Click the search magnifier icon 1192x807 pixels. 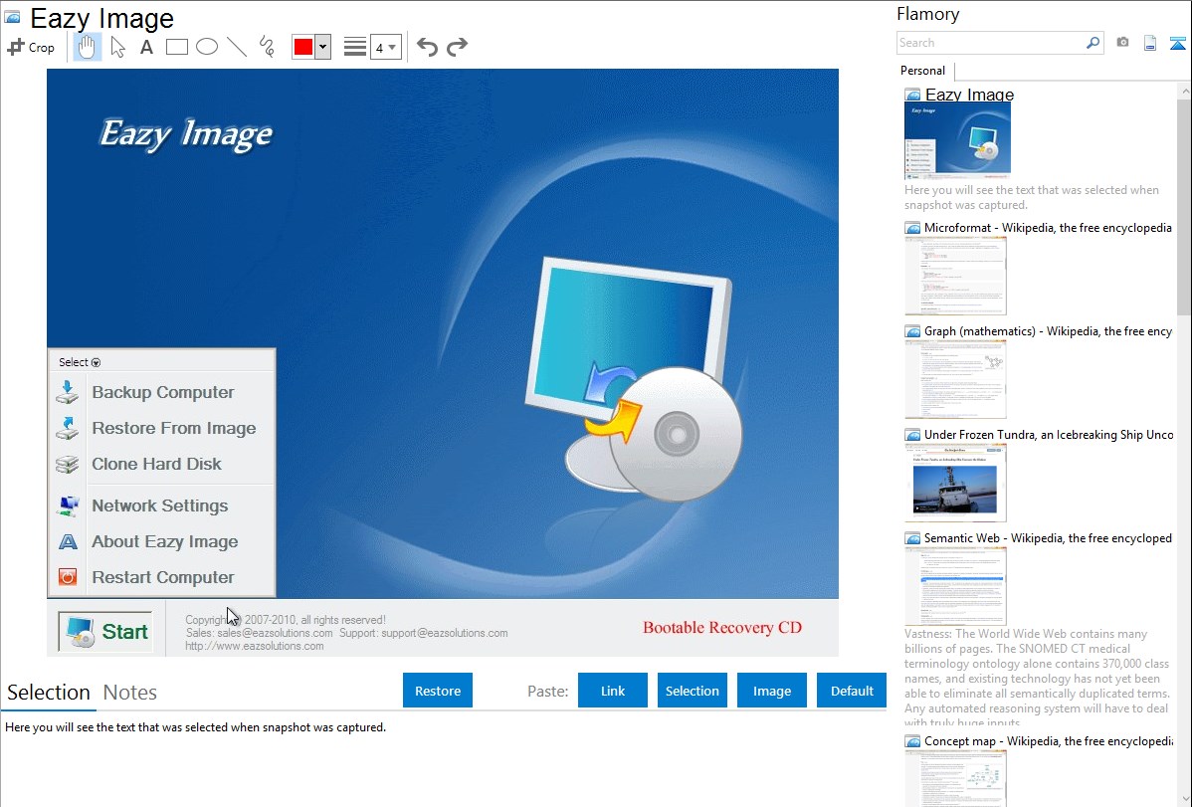1093,43
